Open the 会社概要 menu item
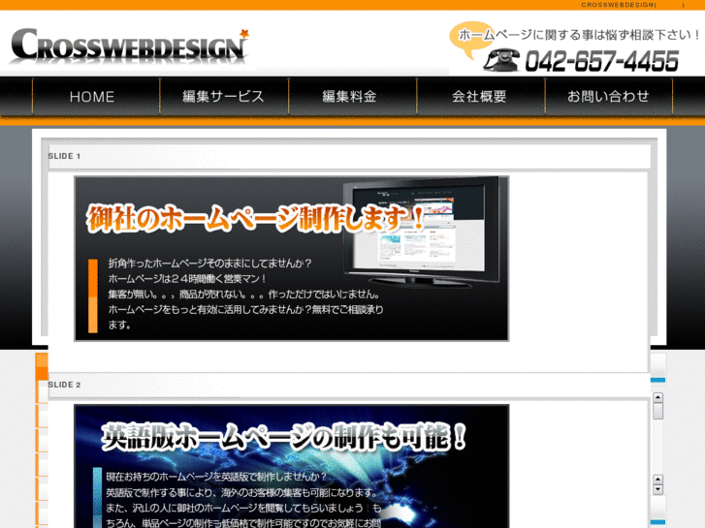 pos(481,97)
